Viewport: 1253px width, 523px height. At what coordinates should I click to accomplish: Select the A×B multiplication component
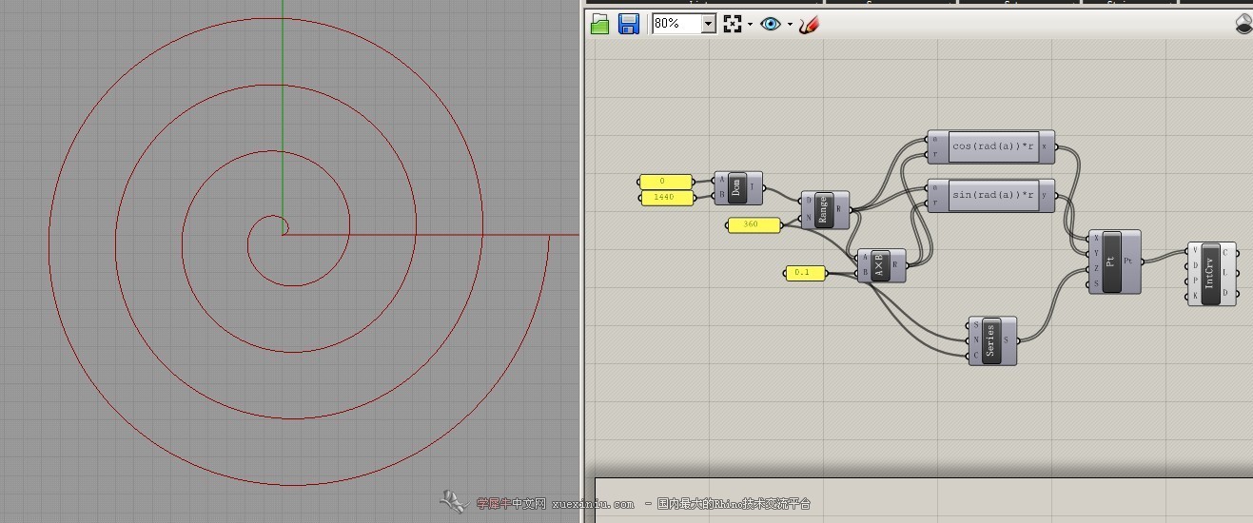(x=881, y=265)
